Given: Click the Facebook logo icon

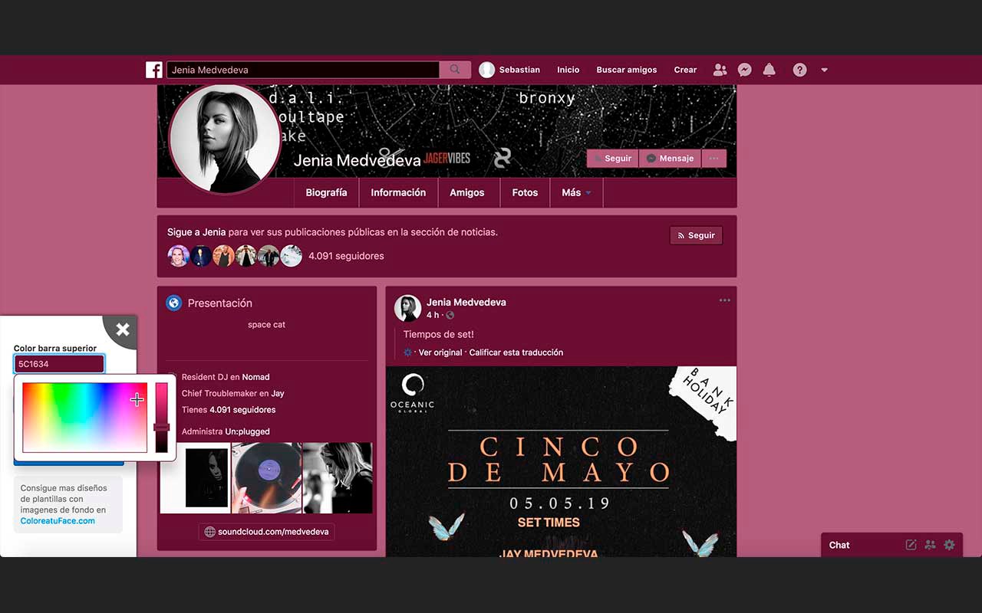Looking at the screenshot, I should [154, 70].
